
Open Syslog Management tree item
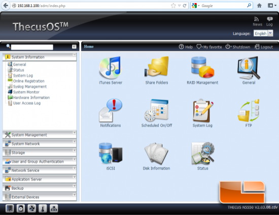coord(30,86)
